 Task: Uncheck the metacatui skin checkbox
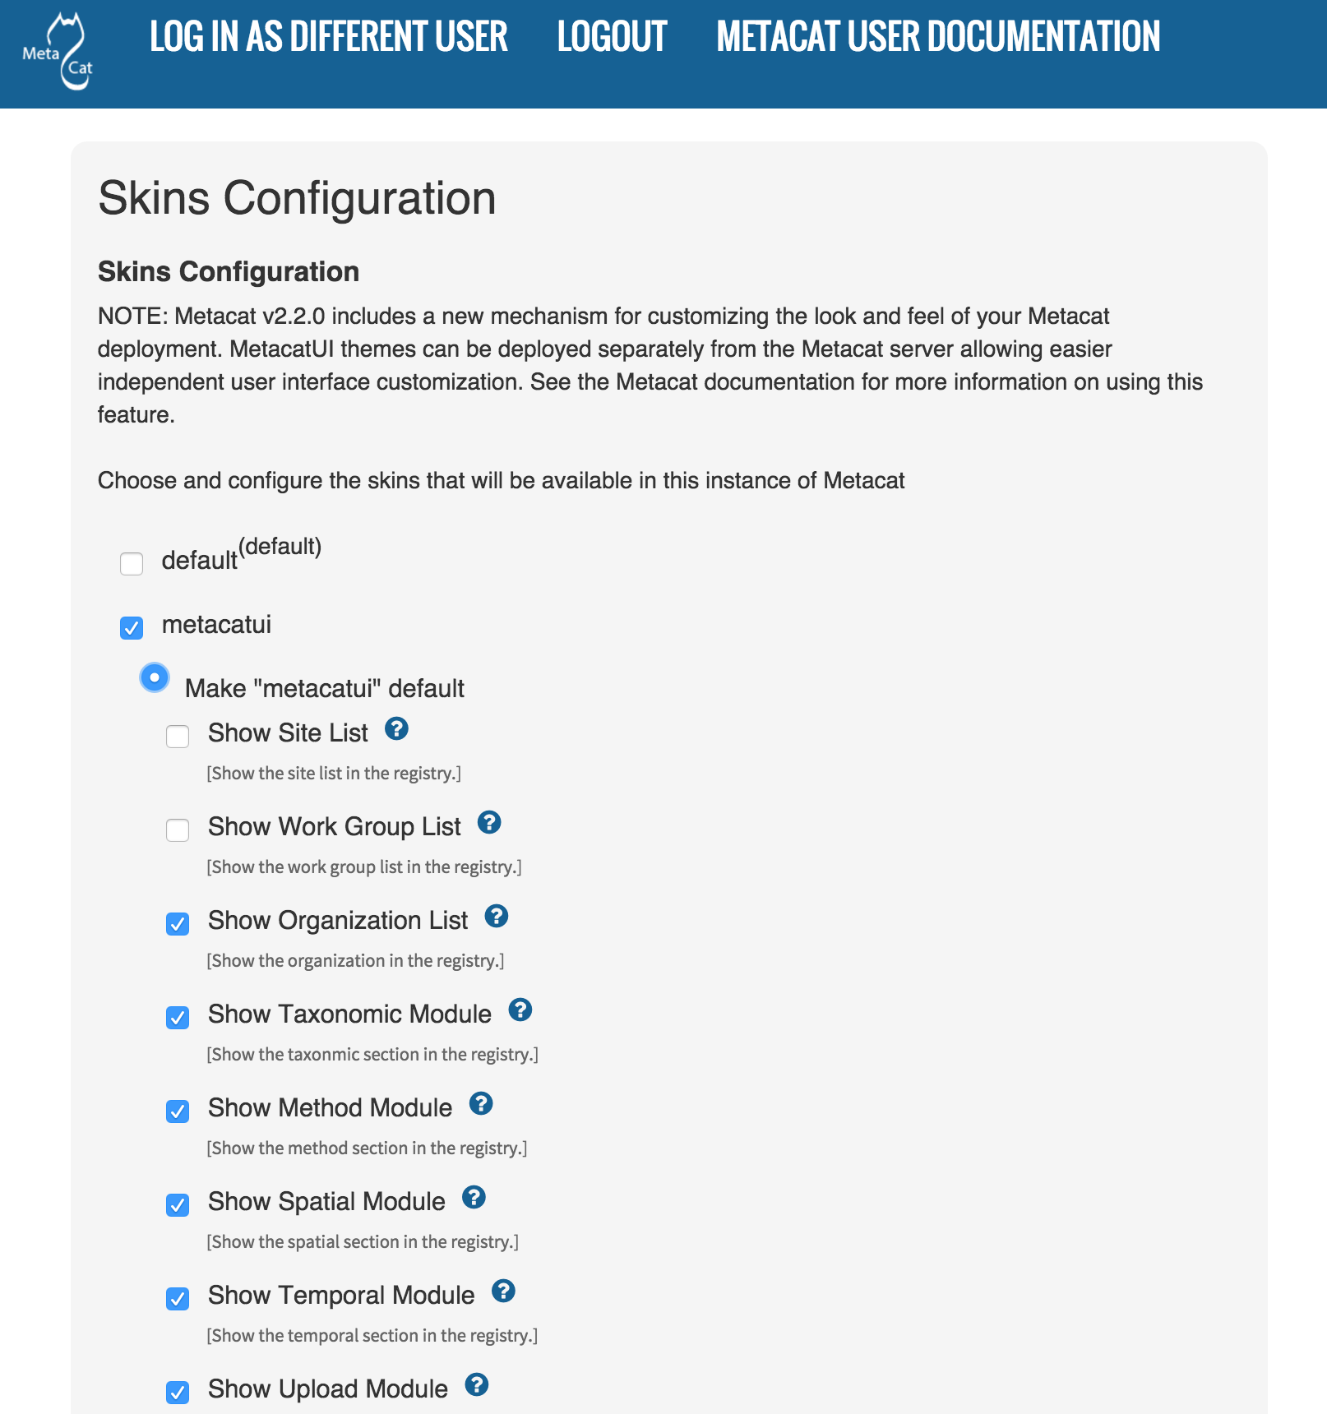click(132, 628)
